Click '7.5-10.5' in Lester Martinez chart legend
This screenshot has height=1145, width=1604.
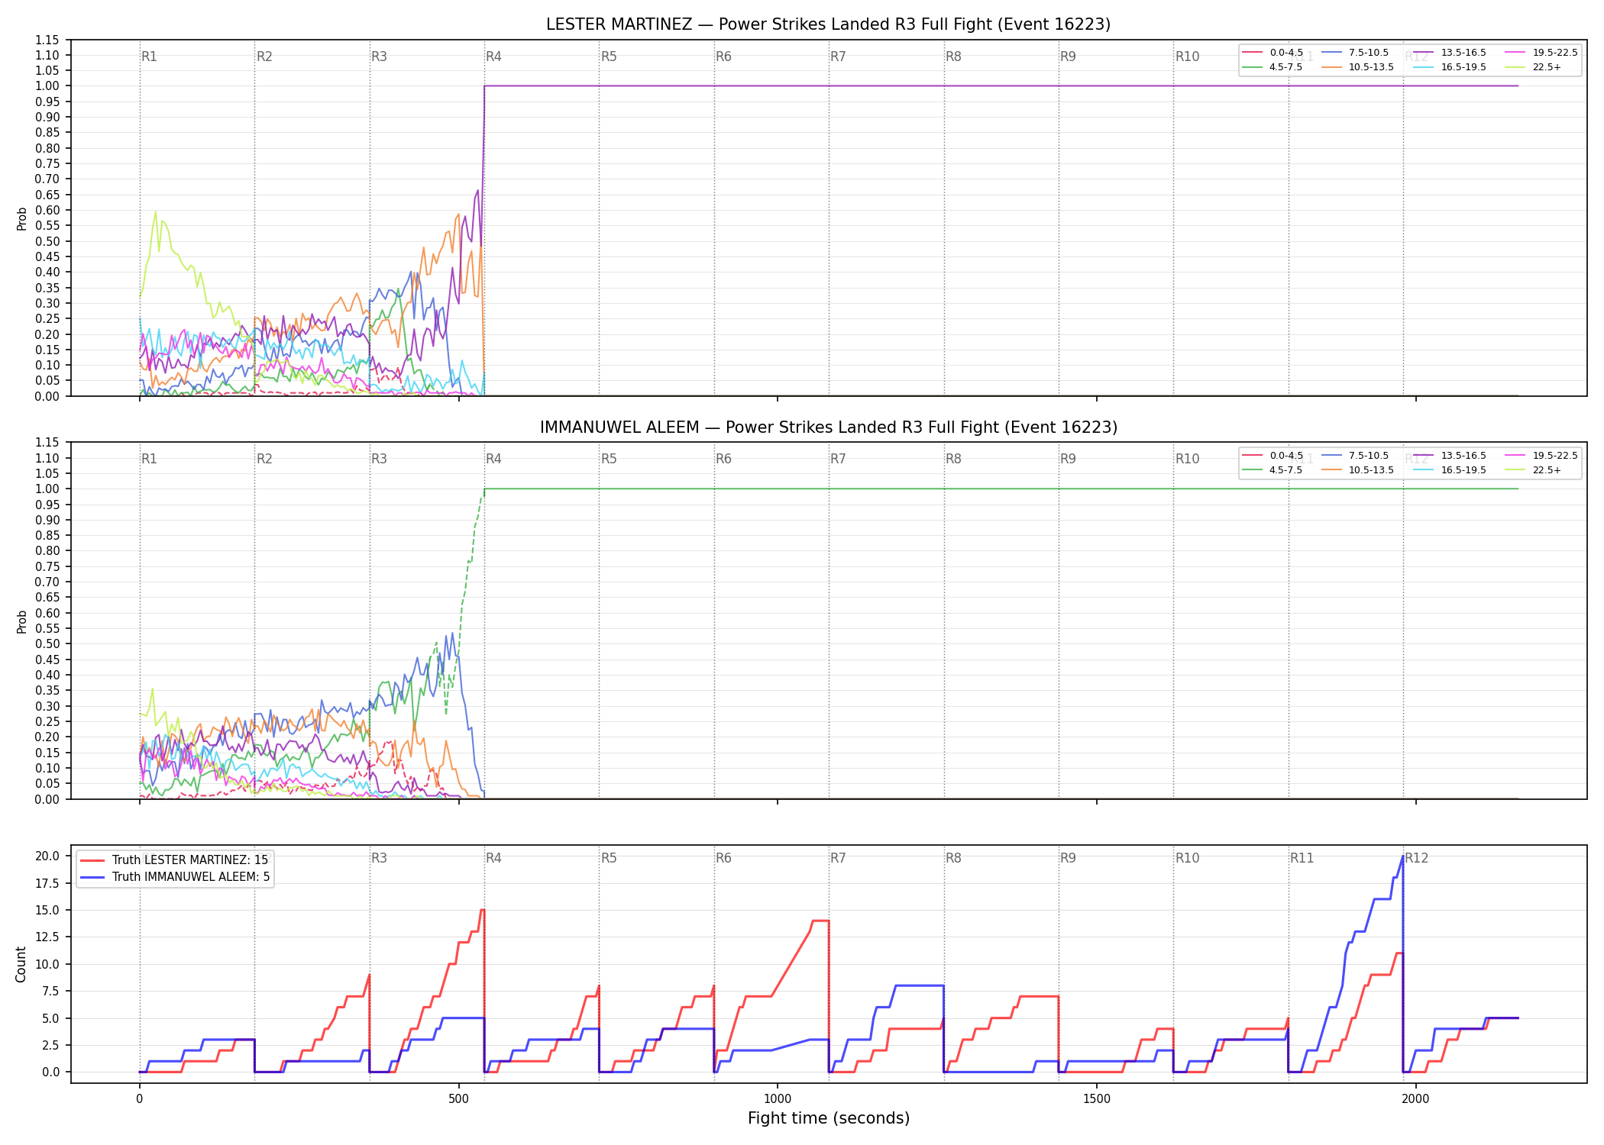1369,53
